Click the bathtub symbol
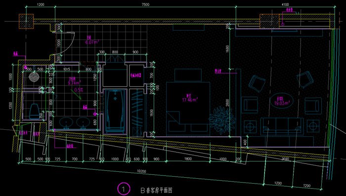 [115, 111]
